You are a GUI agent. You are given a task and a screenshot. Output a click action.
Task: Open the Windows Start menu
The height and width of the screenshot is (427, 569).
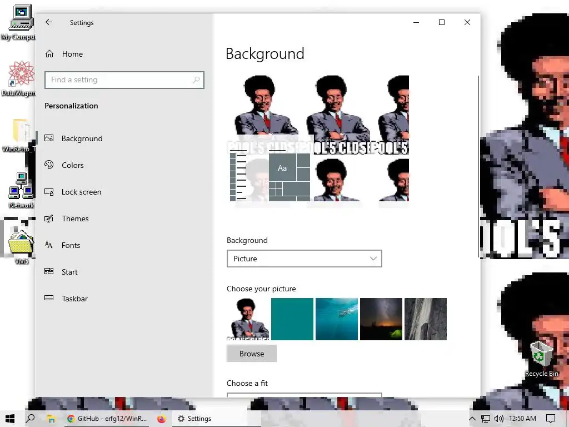coord(10,419)
